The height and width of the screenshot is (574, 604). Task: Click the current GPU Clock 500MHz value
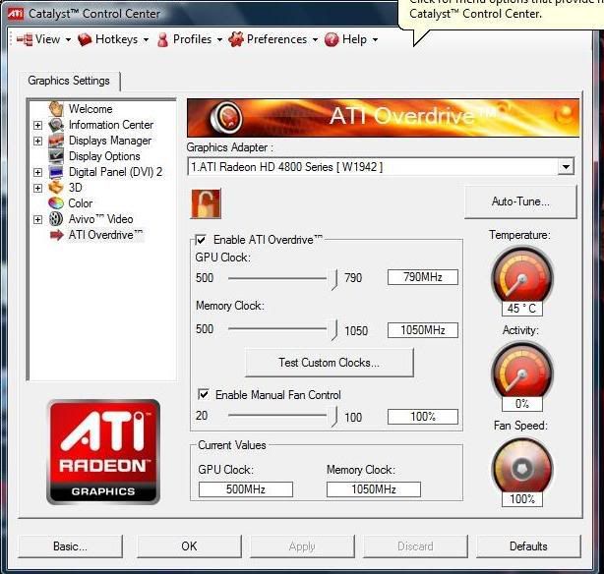click(246, 489)
